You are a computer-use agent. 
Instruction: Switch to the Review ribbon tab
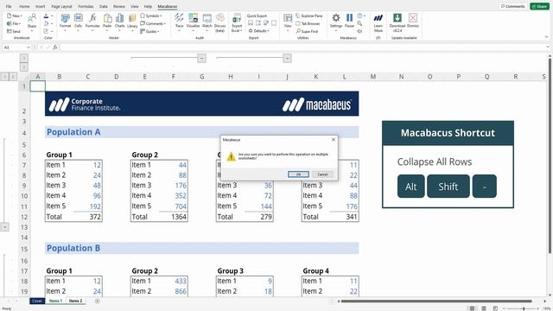tap(119, 6)
